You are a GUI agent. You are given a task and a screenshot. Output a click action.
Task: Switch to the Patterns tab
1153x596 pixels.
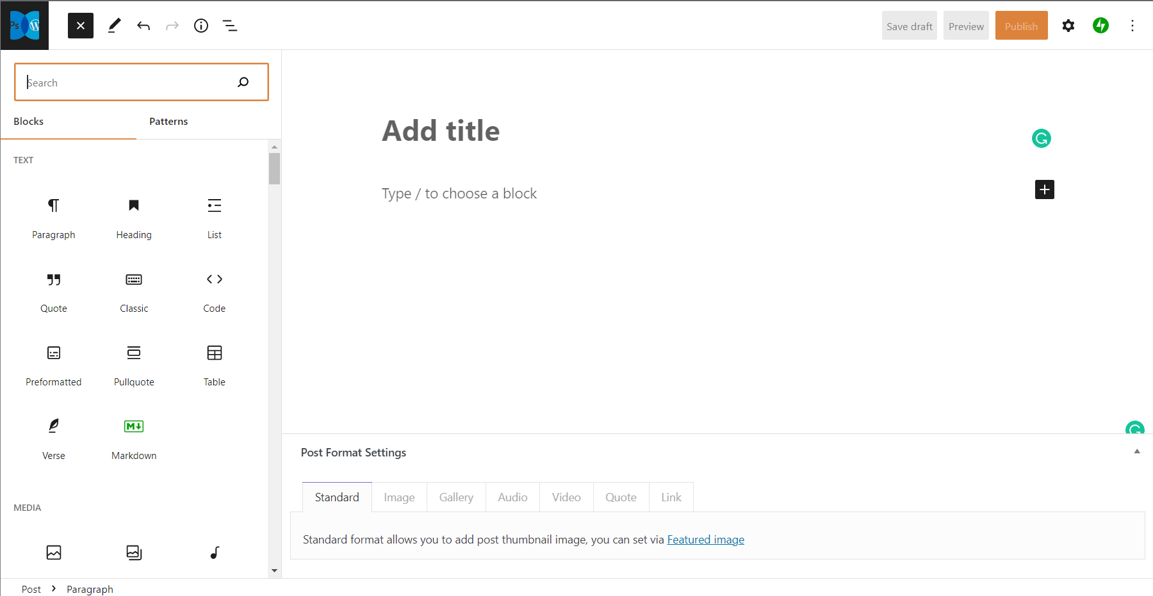(x=168, y=122)
